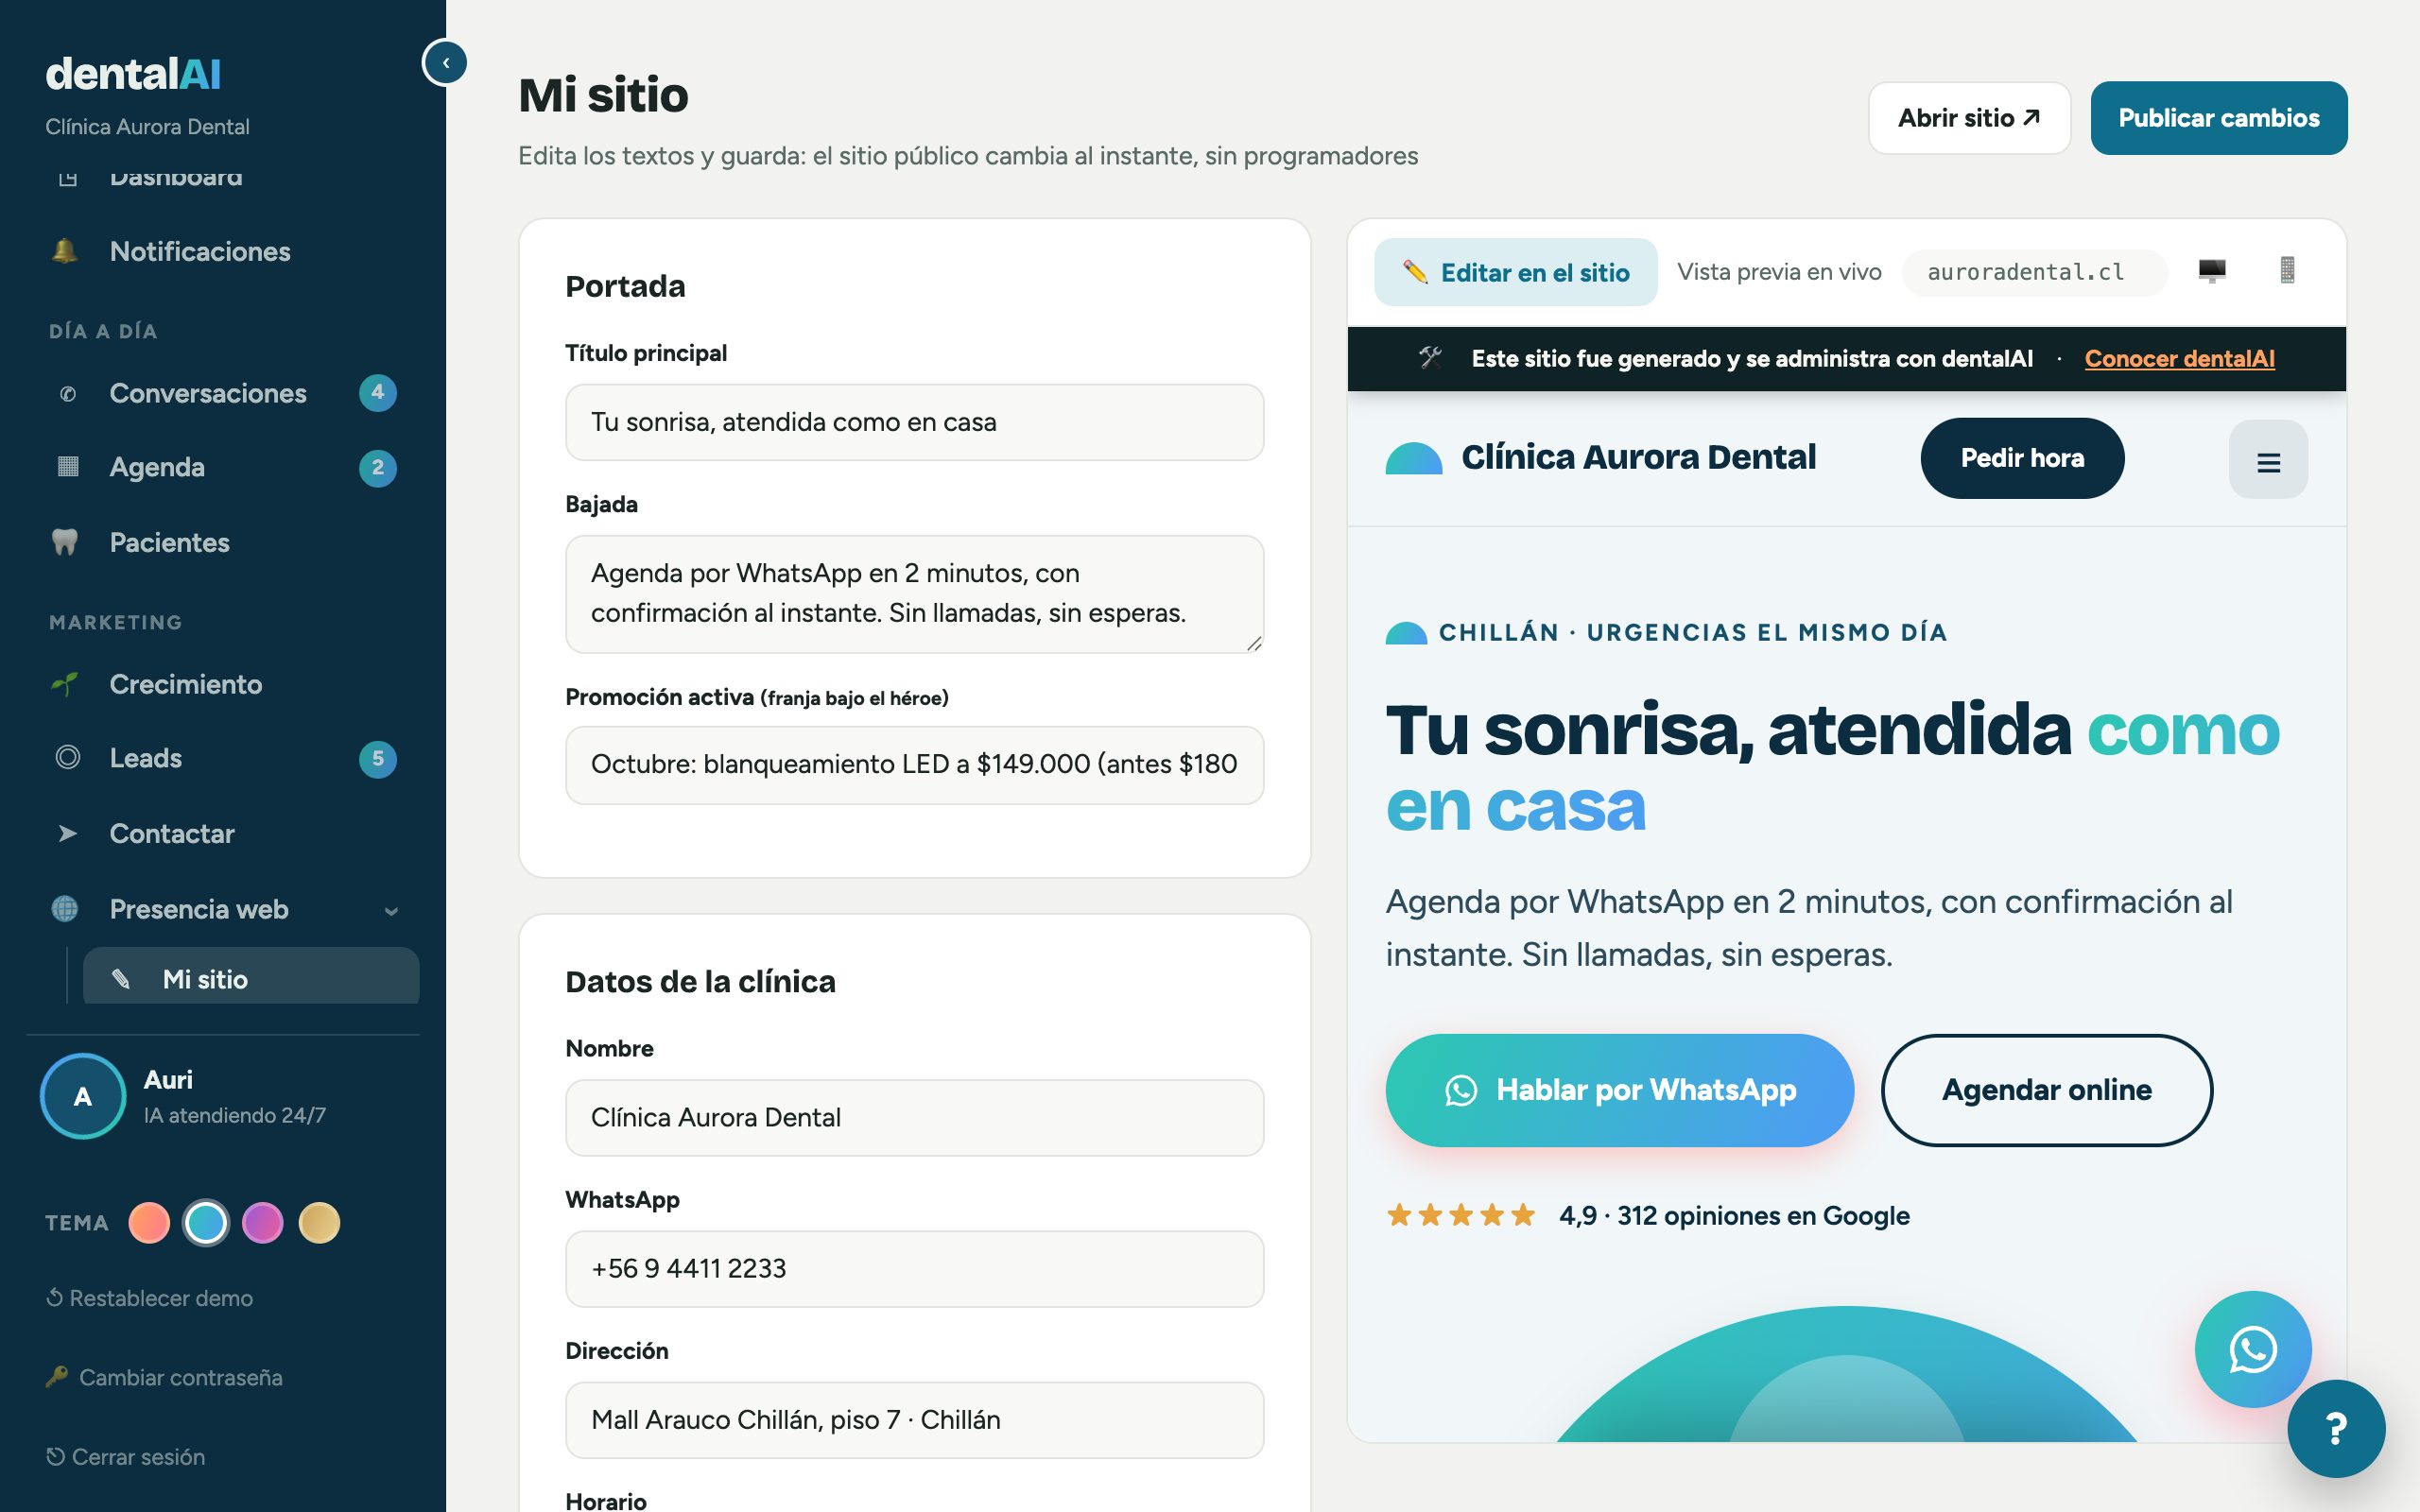2420x1512 pixels.
Task: Open the hamburger menu in site preview
Action: click(x=2268, y=459)
